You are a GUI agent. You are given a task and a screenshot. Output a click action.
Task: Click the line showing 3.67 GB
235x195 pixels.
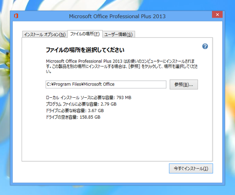75,110
